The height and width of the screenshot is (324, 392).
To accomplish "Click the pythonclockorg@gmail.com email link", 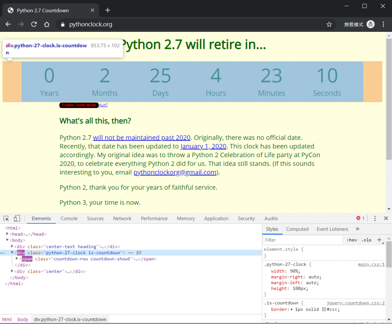I will coord(175,172).
